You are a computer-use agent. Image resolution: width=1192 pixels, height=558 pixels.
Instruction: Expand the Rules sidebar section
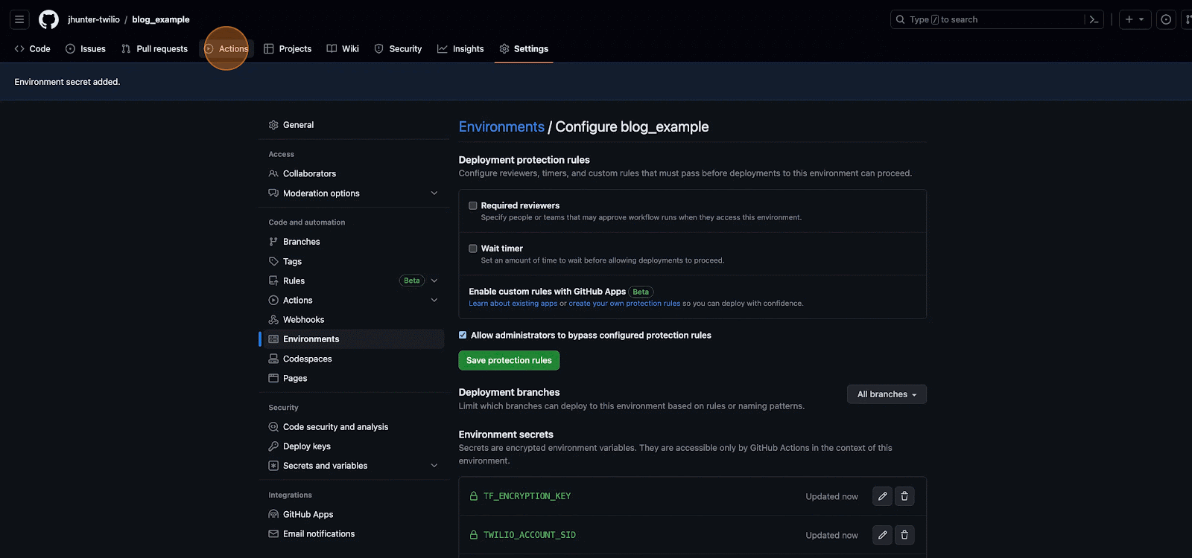click(434, 280)
